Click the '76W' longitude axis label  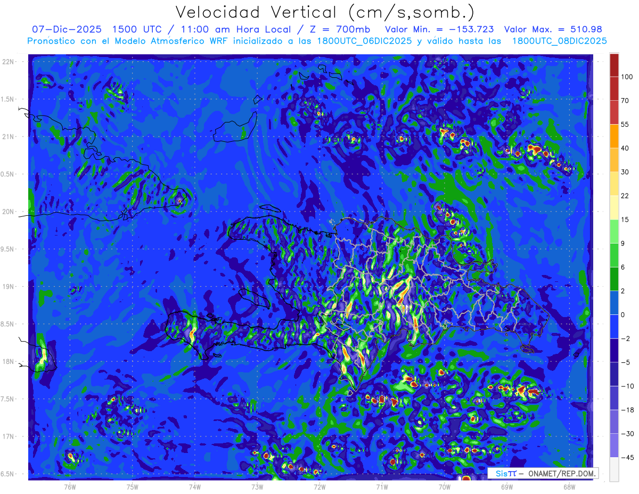coord(70,487)
